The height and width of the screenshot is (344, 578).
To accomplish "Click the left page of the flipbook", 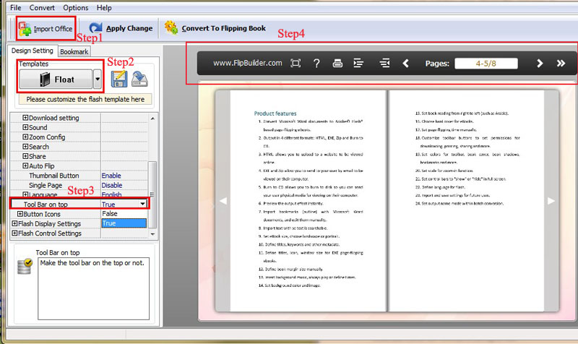I will (309, 201).
